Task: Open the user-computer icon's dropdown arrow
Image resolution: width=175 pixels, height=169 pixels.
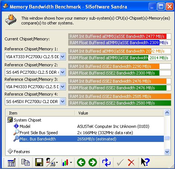Action: 57,162
